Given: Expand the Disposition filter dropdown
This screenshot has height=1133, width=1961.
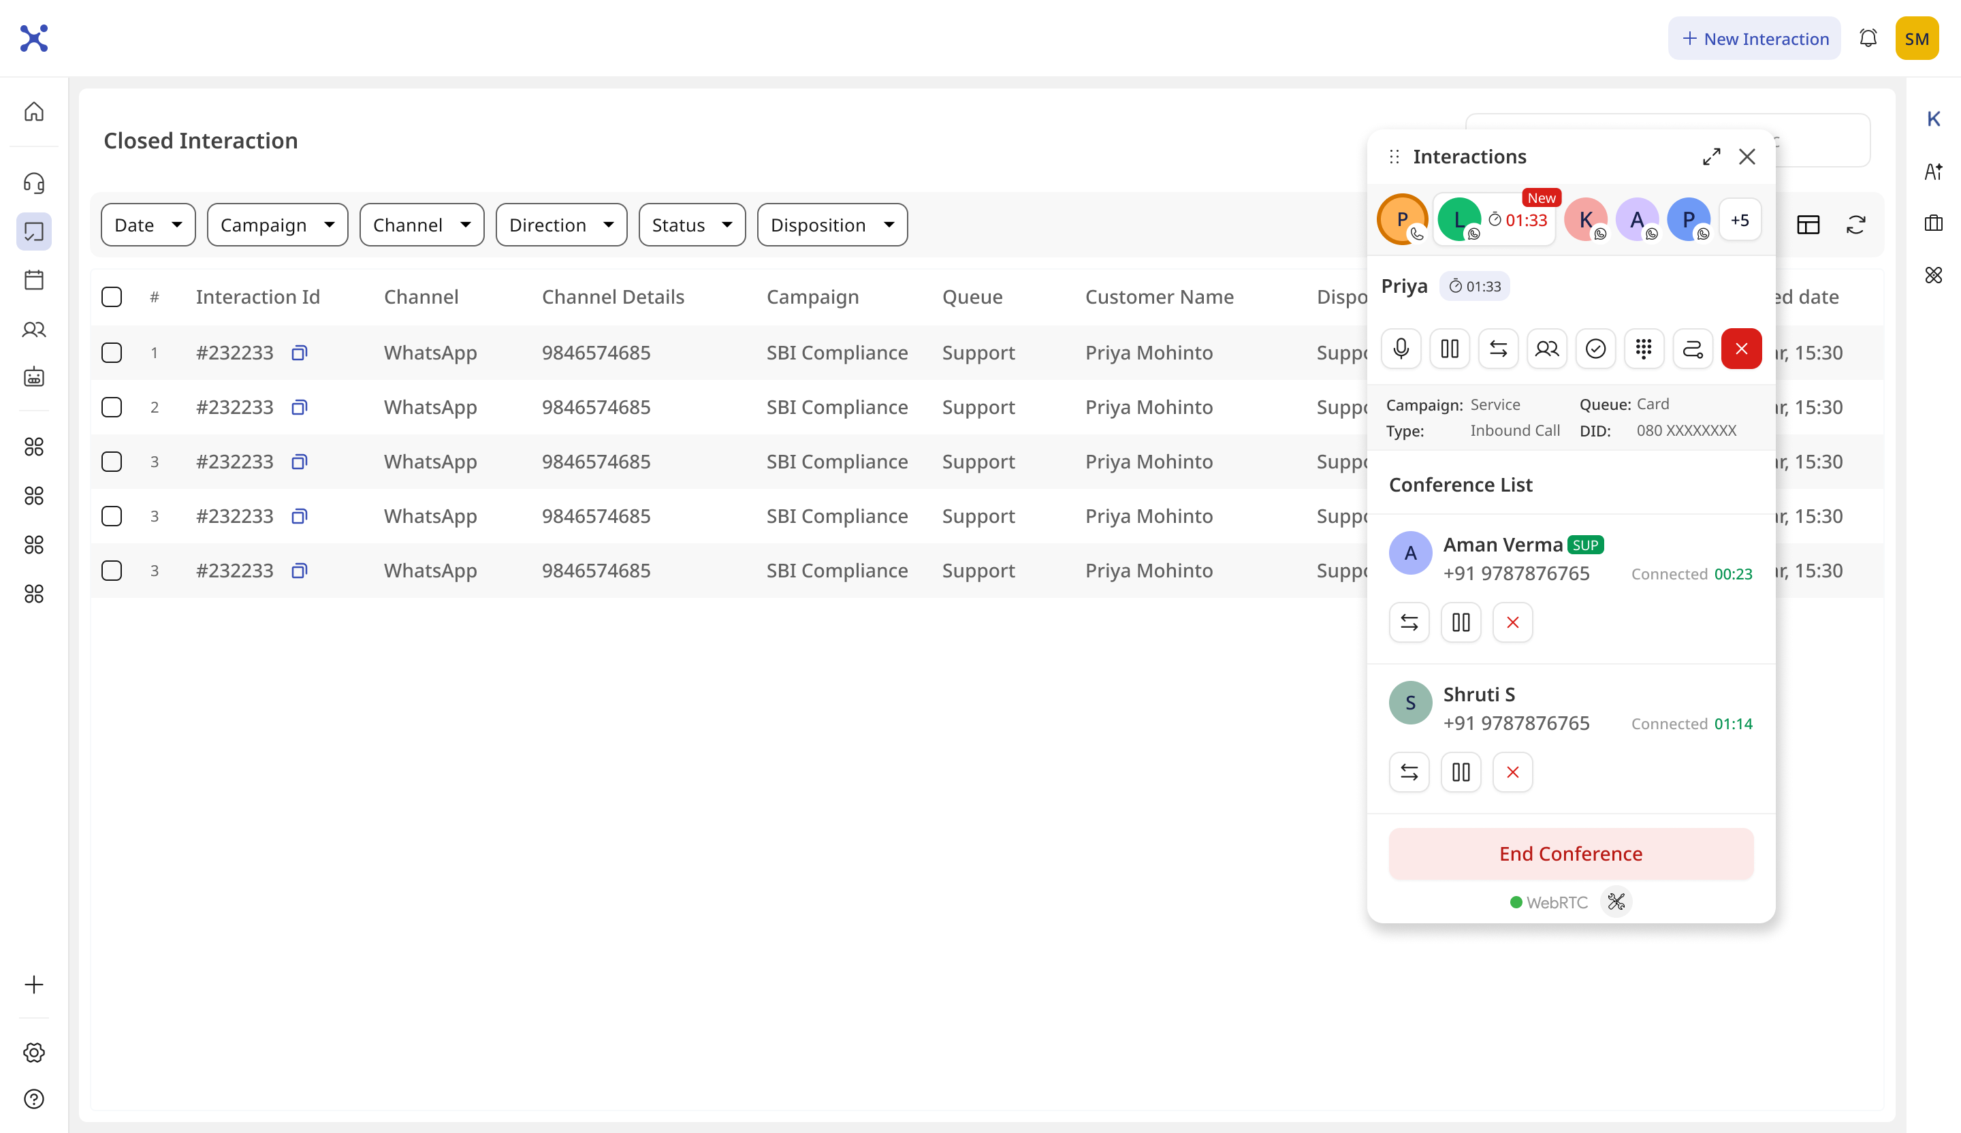Looking at the screenshot, I should 832,225.
